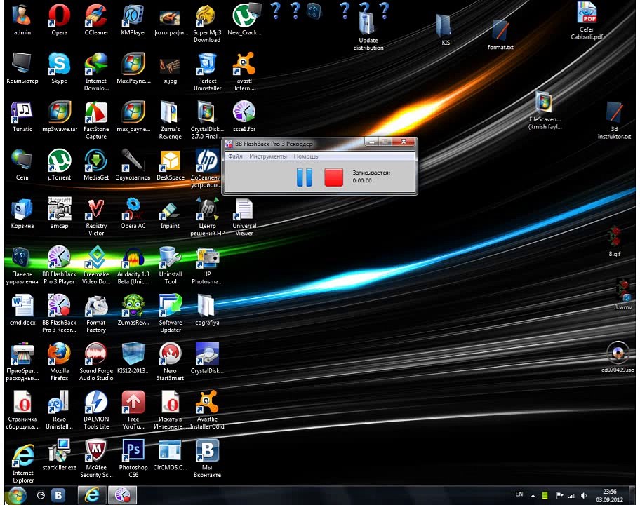Open Internet Explorer from the taskbar
The image size is (640, 505).
(92, 495)
